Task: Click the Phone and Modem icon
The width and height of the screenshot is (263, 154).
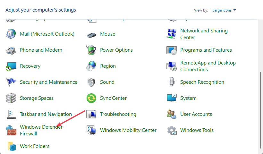Action: pyautogui.click(x=11, y=50)
